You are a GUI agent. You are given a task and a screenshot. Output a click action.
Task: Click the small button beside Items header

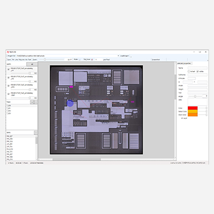click(36, 133)
